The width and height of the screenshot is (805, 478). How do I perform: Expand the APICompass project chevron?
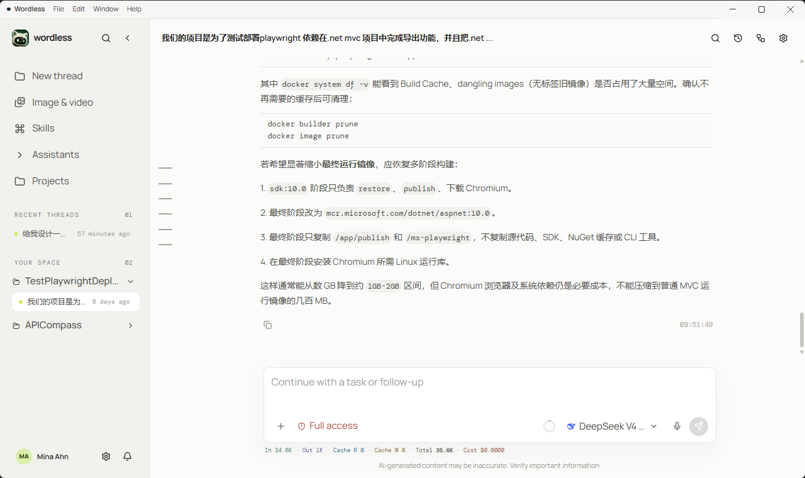130,326
